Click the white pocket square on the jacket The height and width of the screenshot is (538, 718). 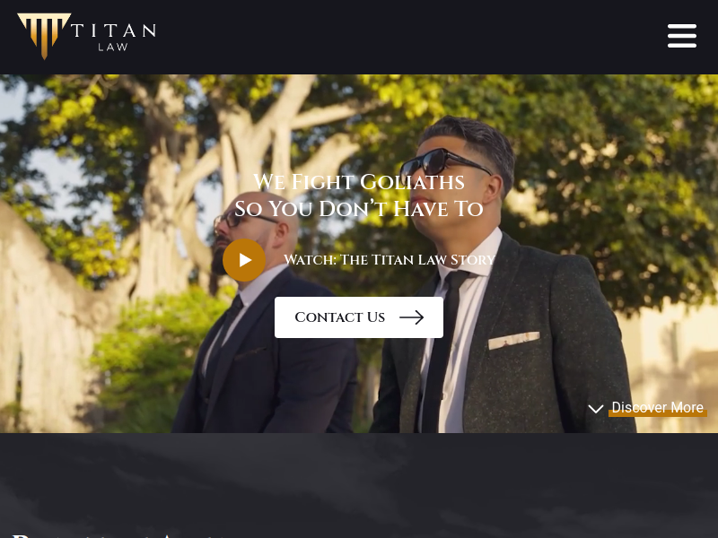click(513, 341)
